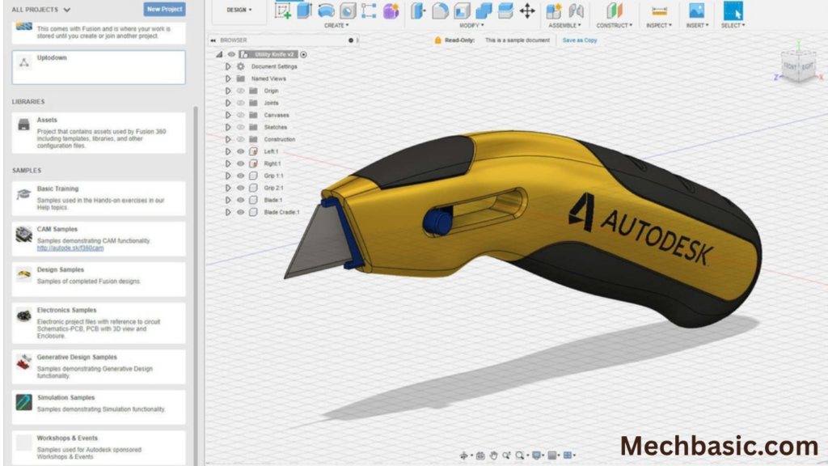Click the Offset Plane construct icon
This screenshot has width=828, height=466.
[615, 11]
